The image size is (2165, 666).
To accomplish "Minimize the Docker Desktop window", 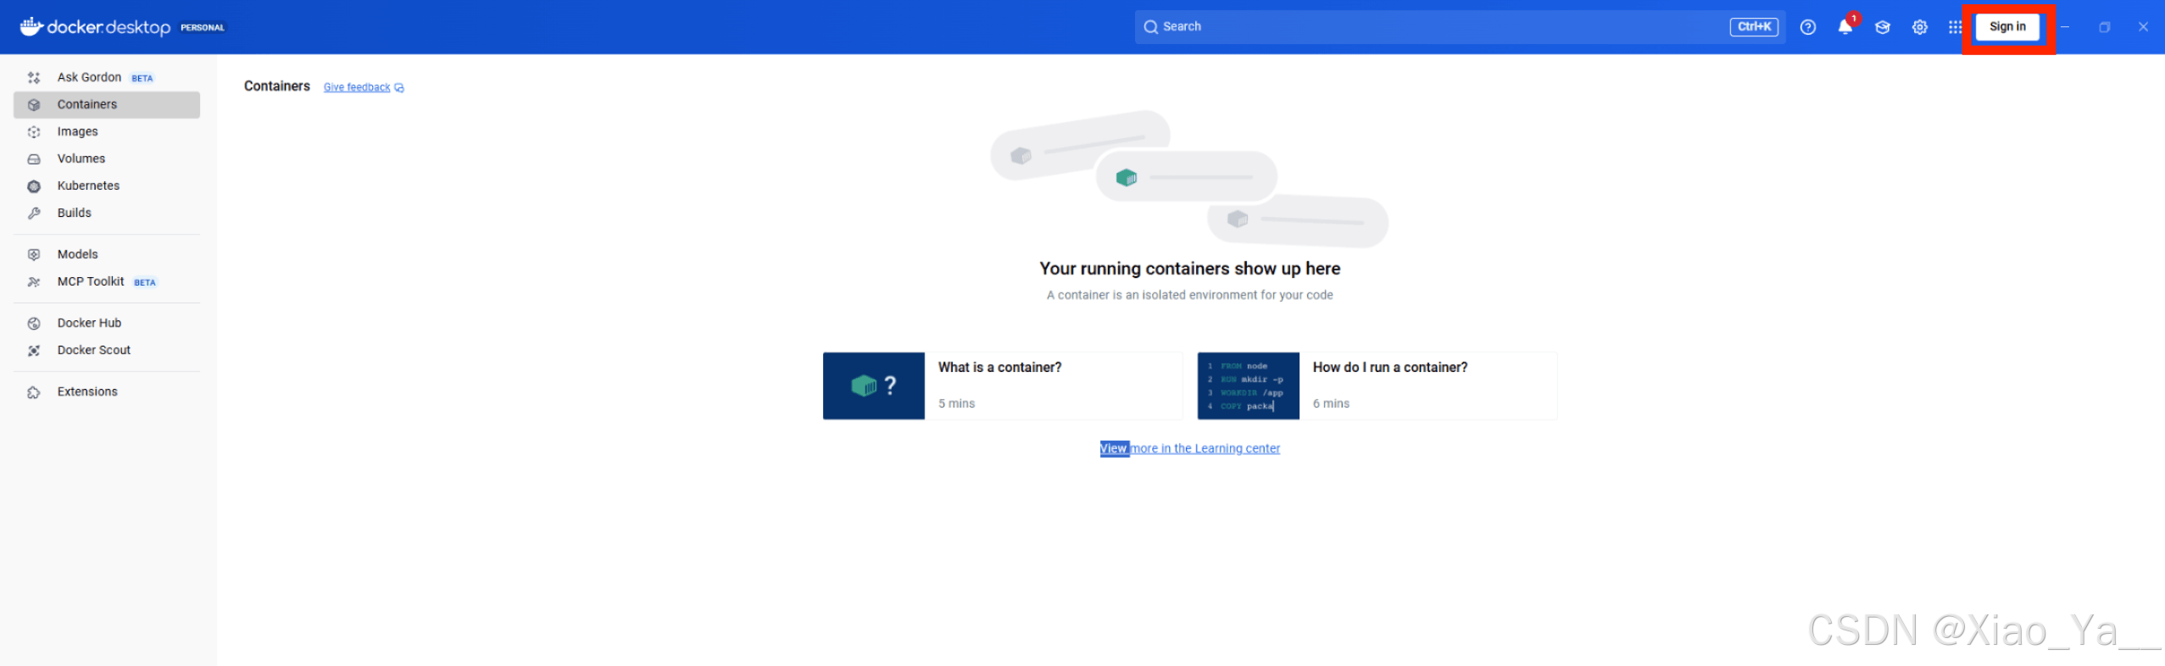I will 2065,27.
